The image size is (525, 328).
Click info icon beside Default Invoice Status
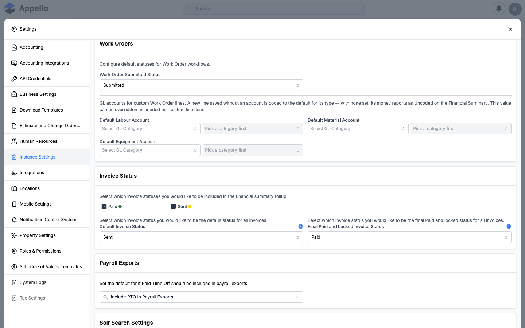(x=300, y=227)
